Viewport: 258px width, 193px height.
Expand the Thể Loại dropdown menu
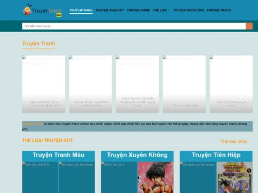tap(161, 10)
